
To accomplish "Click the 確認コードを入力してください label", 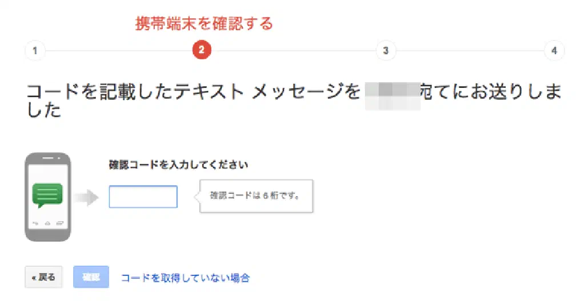I will [x=178, y=165].
